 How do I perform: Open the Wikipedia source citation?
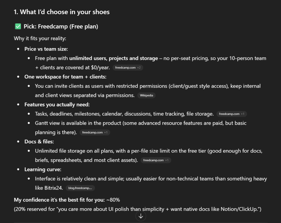point(147,95)
